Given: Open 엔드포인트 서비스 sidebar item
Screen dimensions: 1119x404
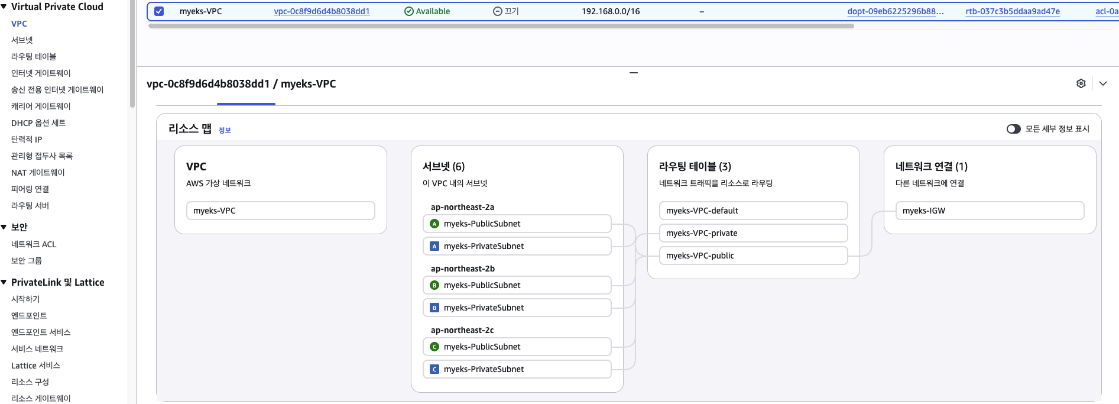Looking at the screenshot, I should (41, 332).
